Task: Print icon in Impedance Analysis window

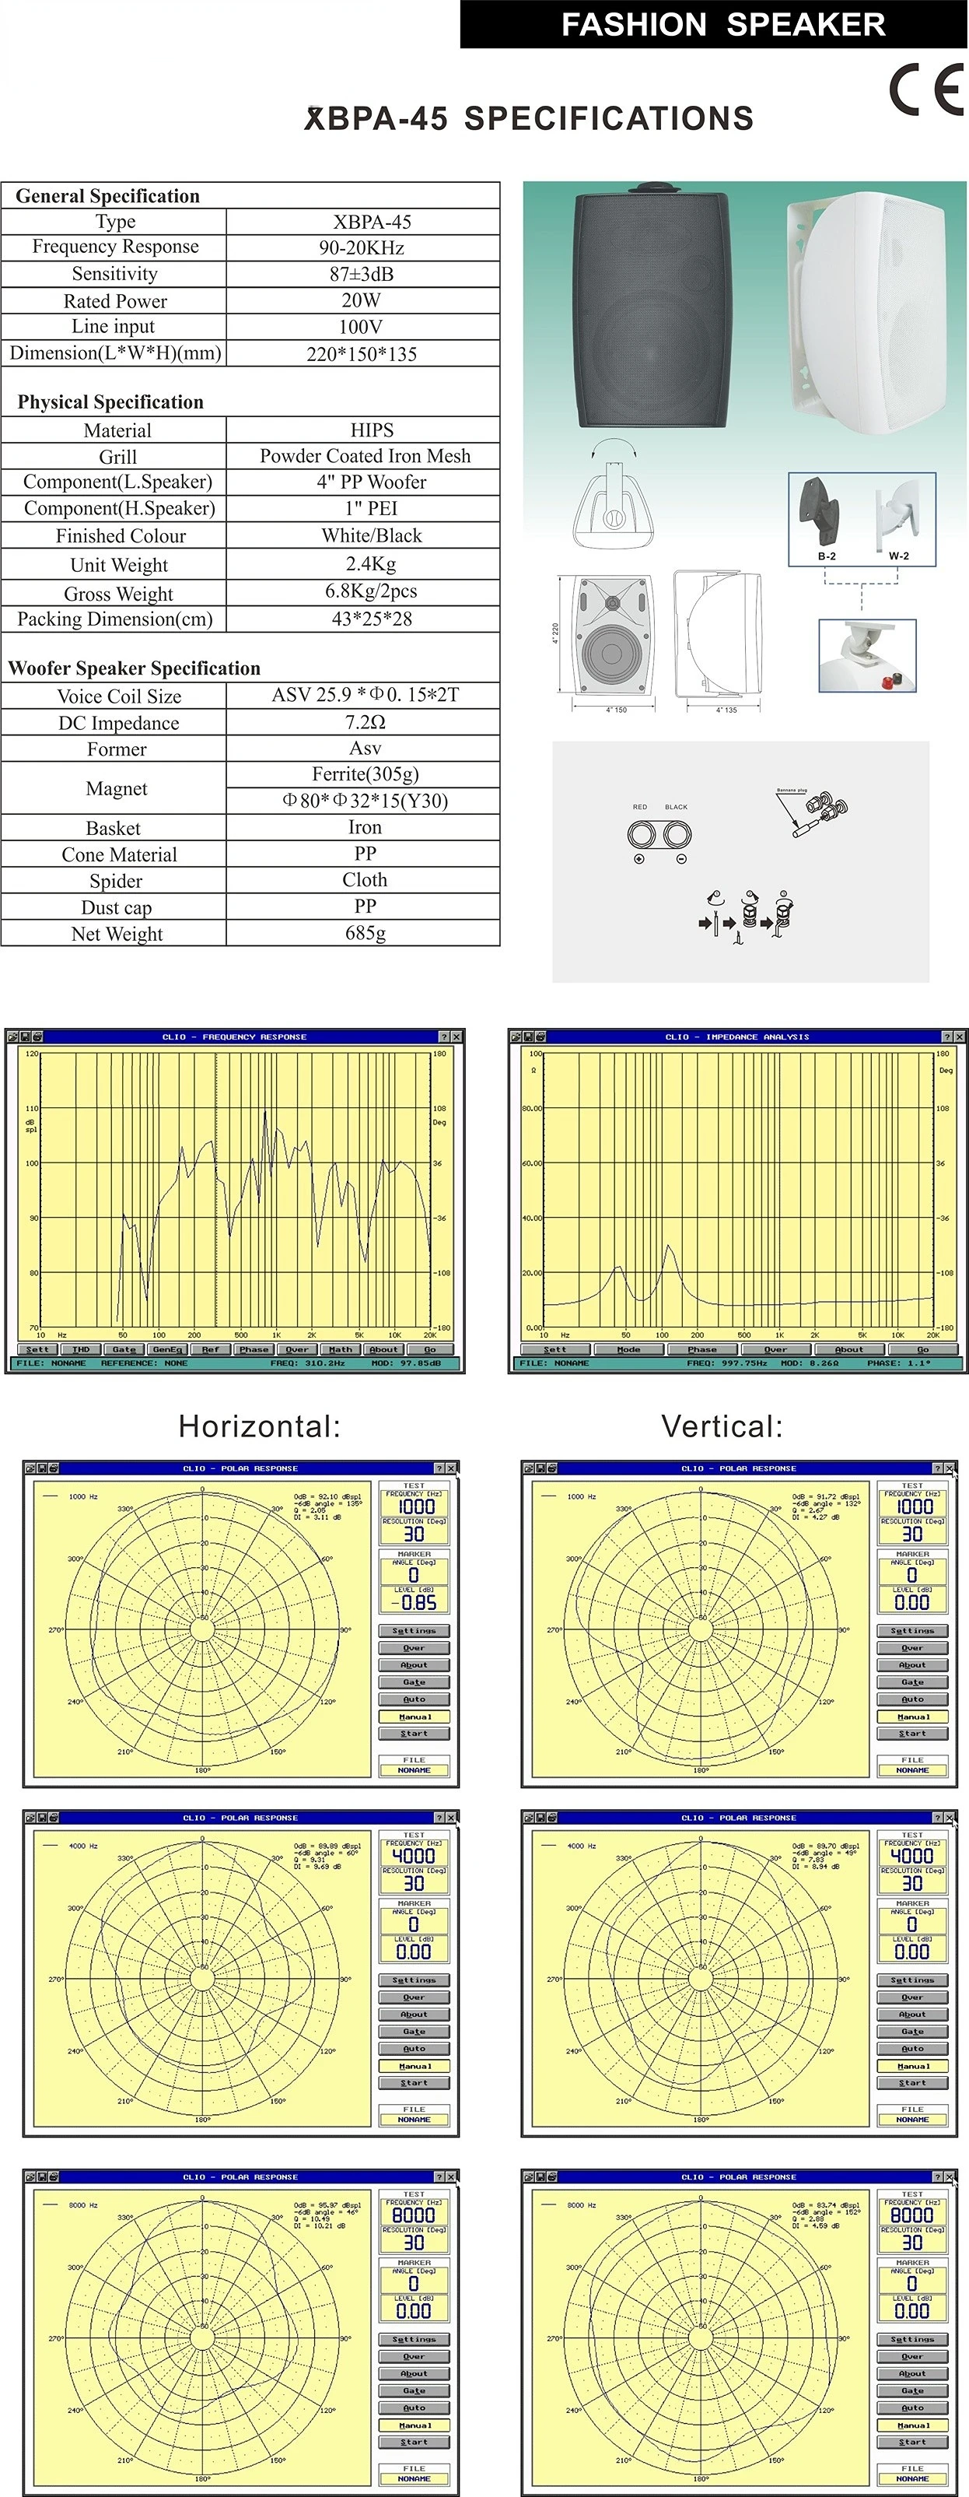Action: (540, 1036)
